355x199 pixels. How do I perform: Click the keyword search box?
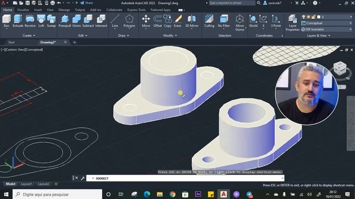[232, 3]
